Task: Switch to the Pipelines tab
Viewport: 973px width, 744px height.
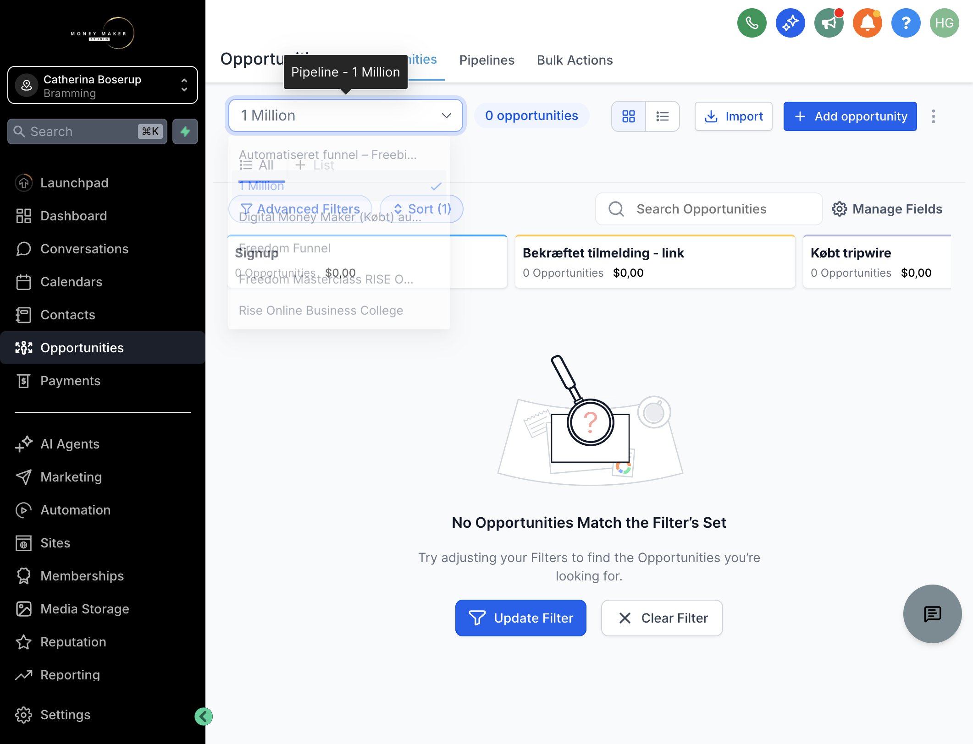Action: point(487,60)
